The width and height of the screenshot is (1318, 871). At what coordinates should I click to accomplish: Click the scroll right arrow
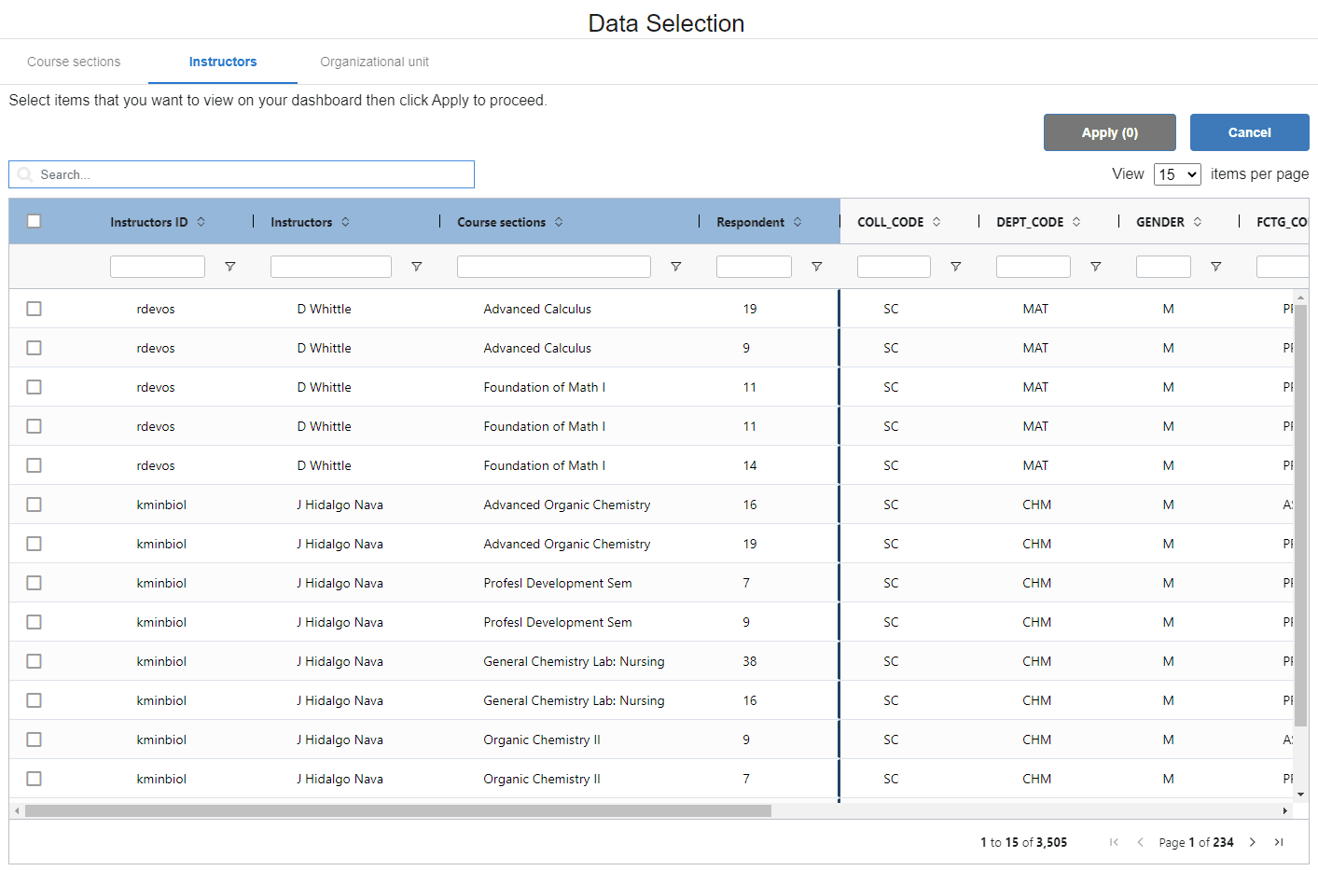pyautogui.click(x=1285, y=811)
